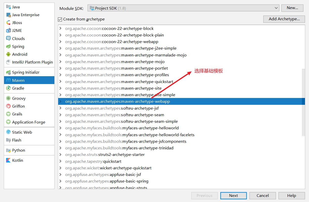Expand the maven-archetype-quickstart node
This screenshot has width=309, height=202.
coord(60,82)
